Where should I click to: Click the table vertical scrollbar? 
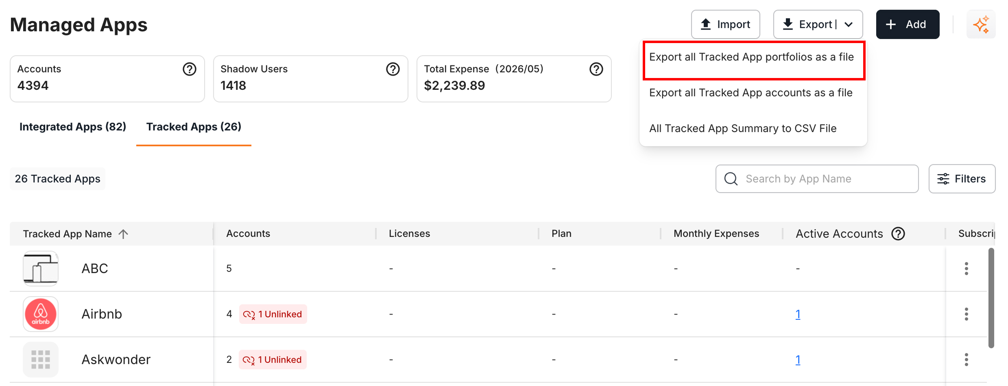pos(991,298)
